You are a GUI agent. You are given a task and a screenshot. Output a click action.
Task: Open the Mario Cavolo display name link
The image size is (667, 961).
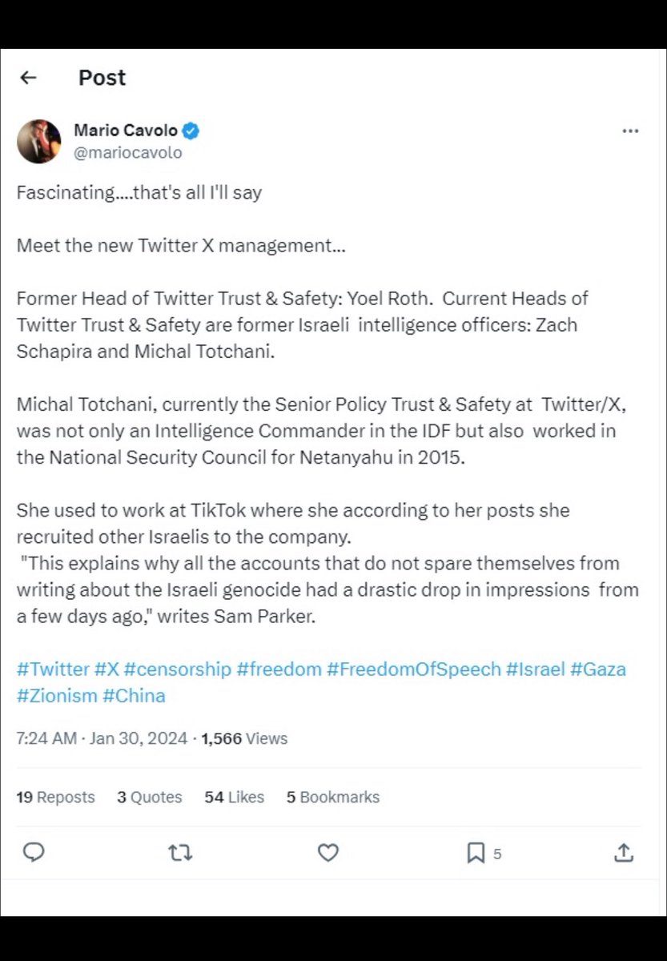pyautogui.click(x=126, y=131)
